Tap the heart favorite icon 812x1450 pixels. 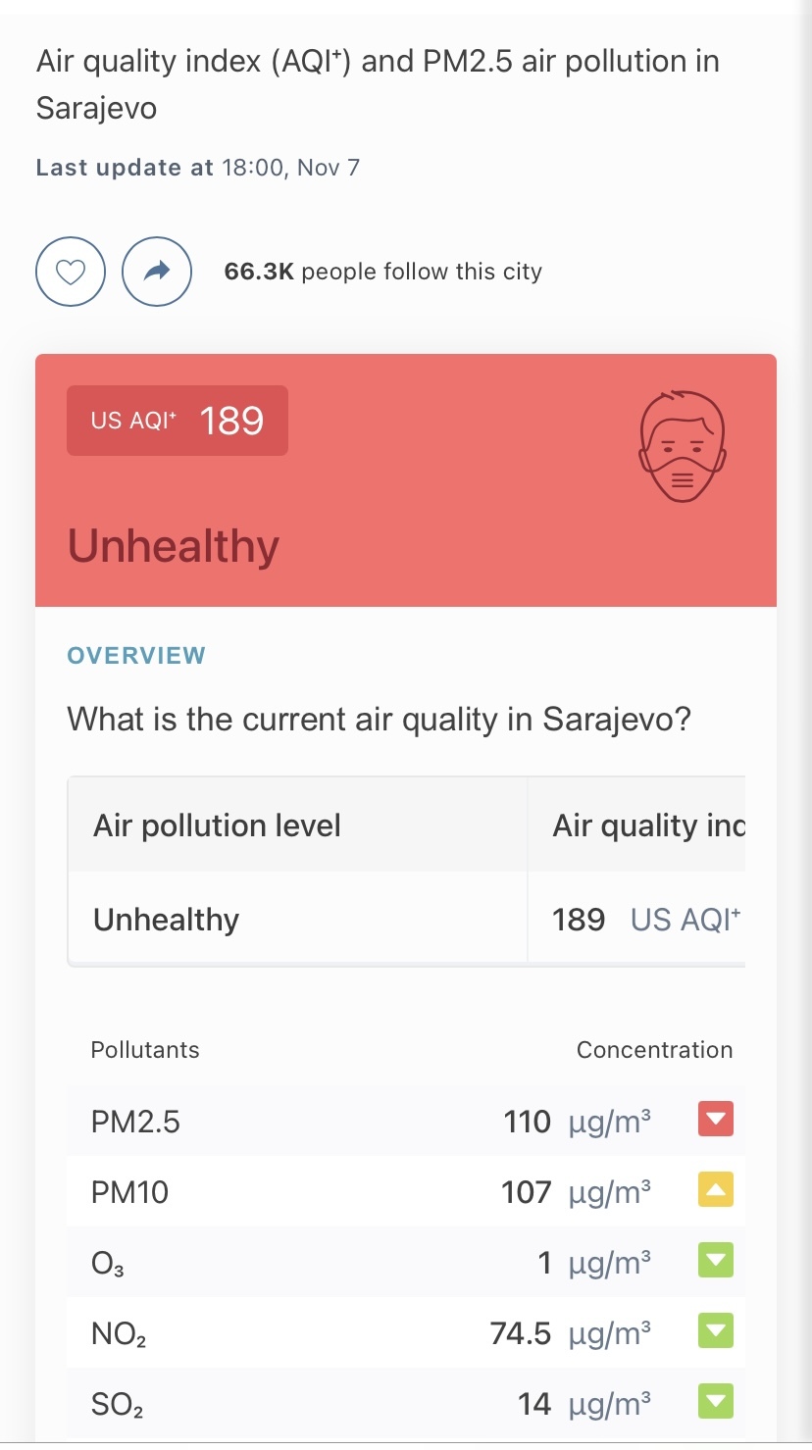(x=71, y=272)
